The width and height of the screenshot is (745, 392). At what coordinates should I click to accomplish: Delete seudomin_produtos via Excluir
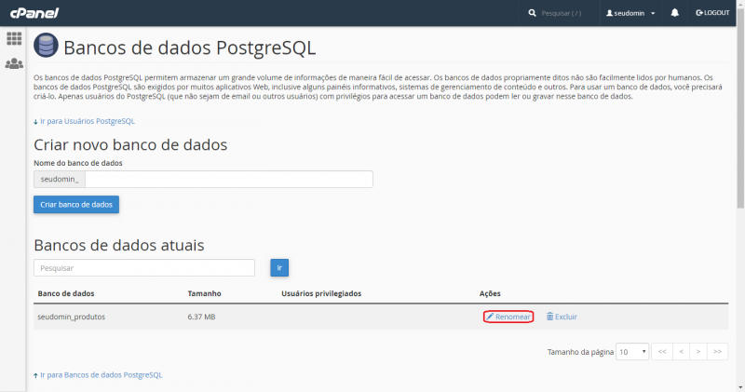pyautogui.click(x=562, y=317)
